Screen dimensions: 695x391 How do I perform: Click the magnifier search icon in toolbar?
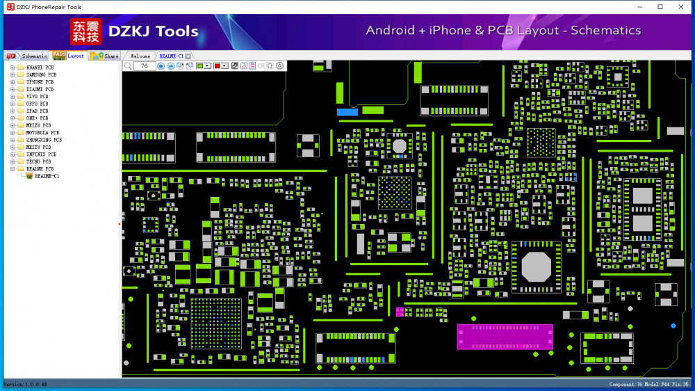(x=128, y=66)
